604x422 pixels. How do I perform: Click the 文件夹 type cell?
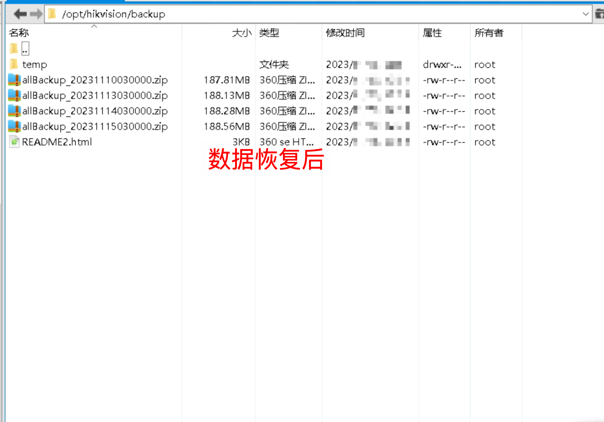tap(274, 65)
